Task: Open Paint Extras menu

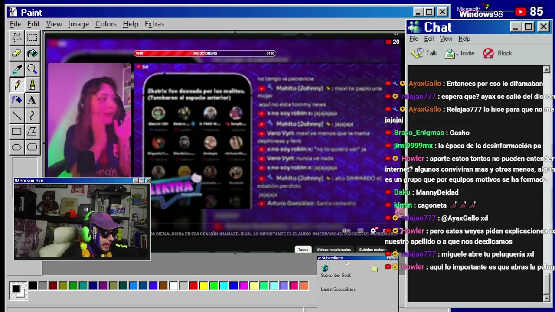Action: click(154, 24)
